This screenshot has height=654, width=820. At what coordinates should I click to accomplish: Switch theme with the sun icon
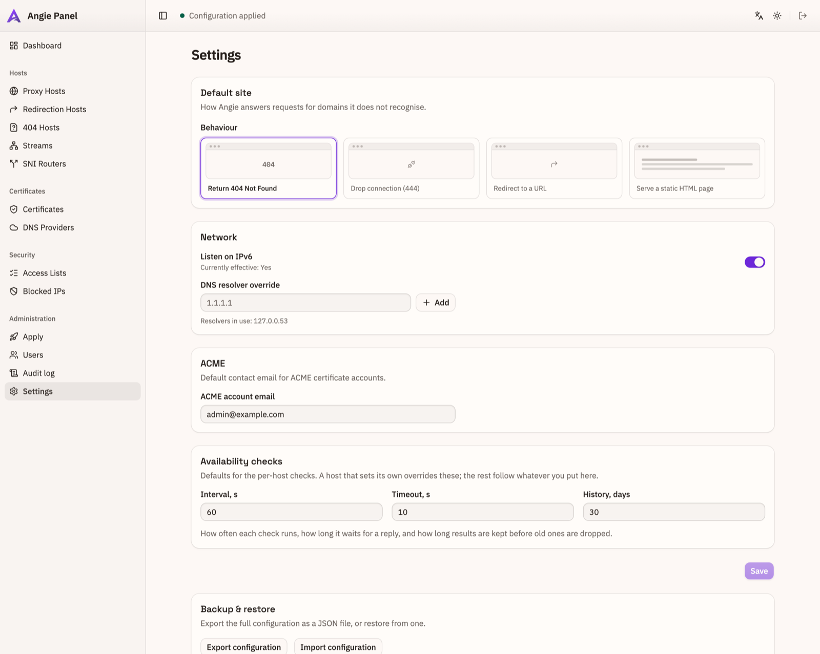pos(777,16)
